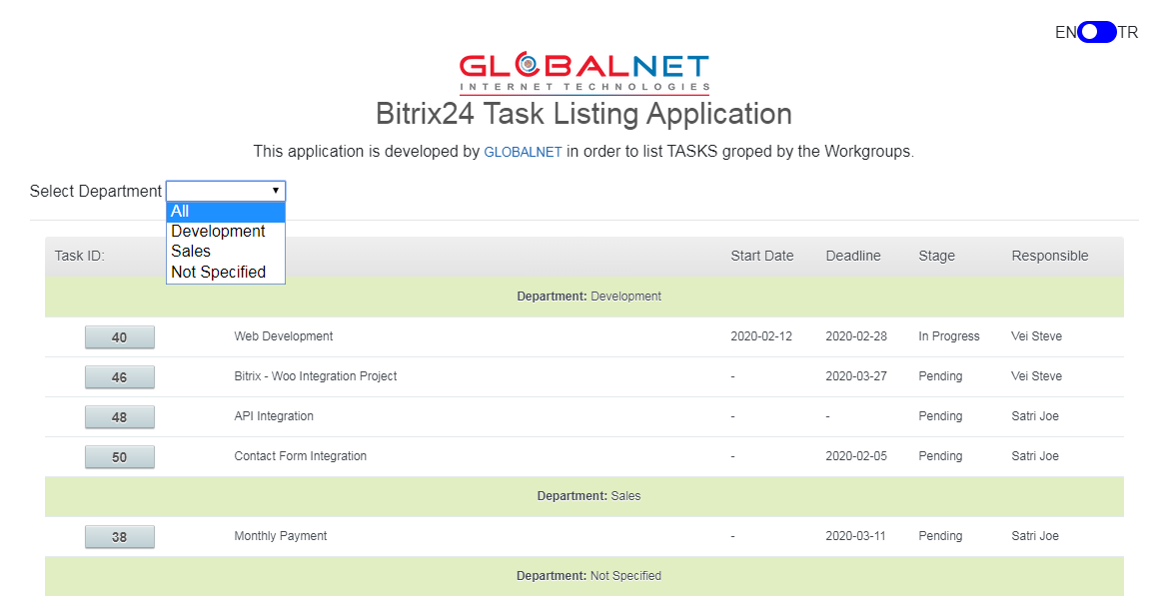This screenshot has width=1158, height=613.
Task: Click the 'Web Development' task name
Action: pyautogui.click(x=284, y=336)
